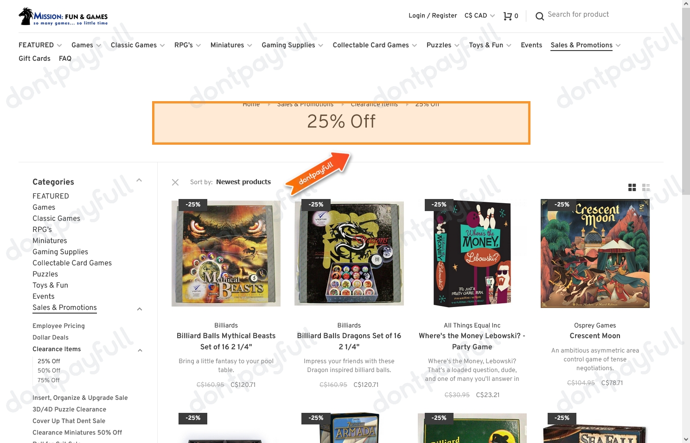Image resolution: width=690 pixels, height=443 pixels.
Task: Click the X icon beside Sort by
Action: pyautogui.click(x=175, y=182)
